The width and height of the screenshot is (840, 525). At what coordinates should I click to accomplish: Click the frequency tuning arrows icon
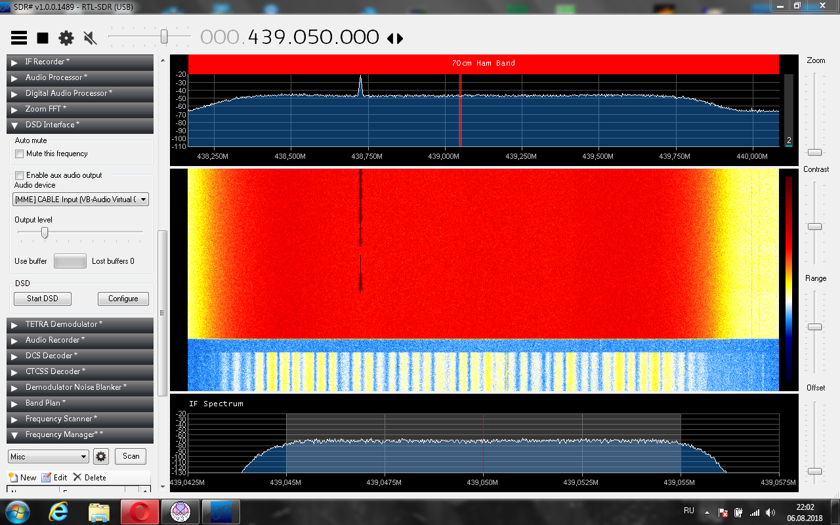(x=395, y=38)
